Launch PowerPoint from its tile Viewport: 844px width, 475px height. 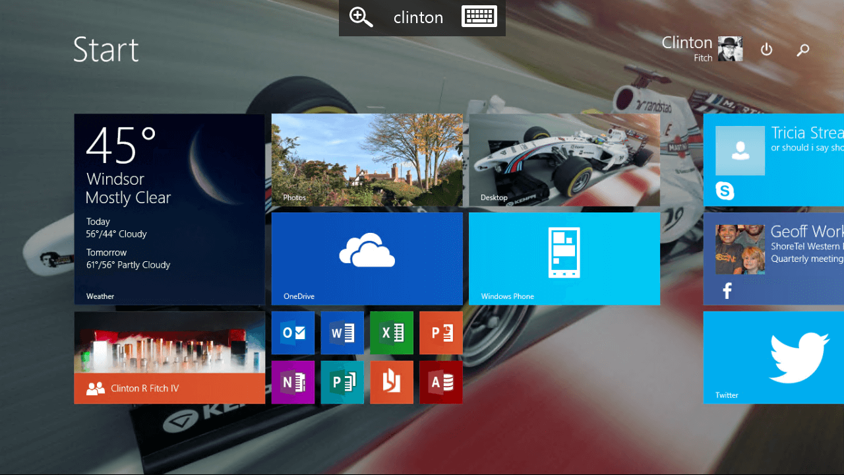(x=441, y=333)
